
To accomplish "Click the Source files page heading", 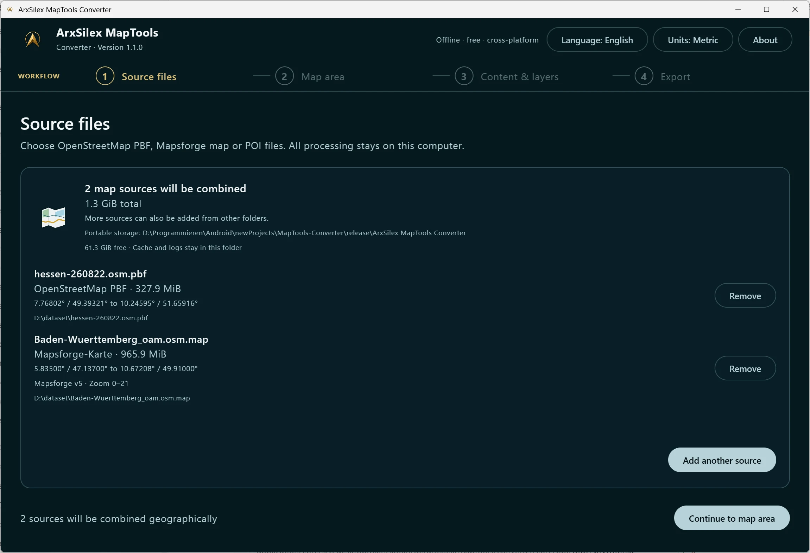I will pos(65,124).
